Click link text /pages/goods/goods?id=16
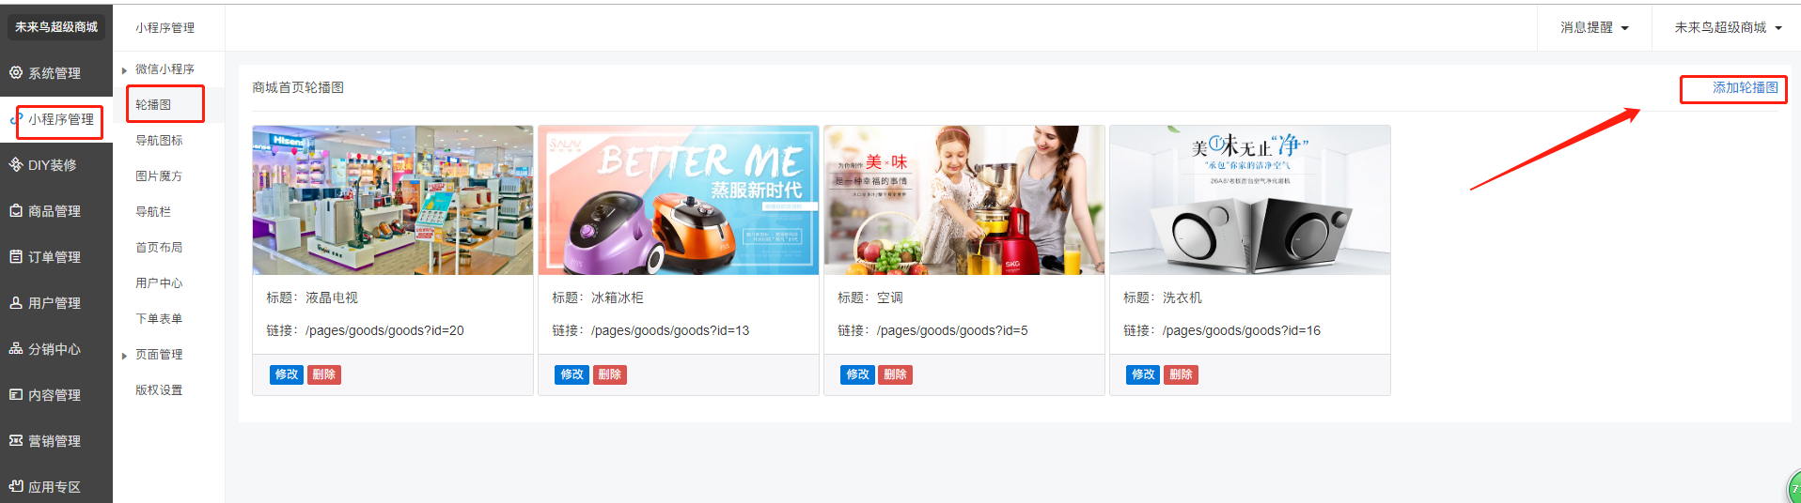Viewport: 1801px width, 503px height. pyautogui.click(x=1242, y=330)
